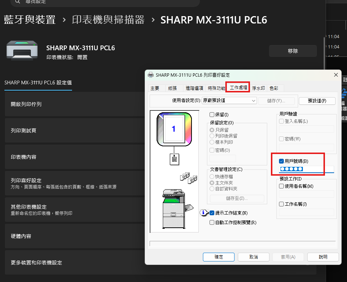
Task: Click the collated copies stack icon
Action: click(189, 178)
